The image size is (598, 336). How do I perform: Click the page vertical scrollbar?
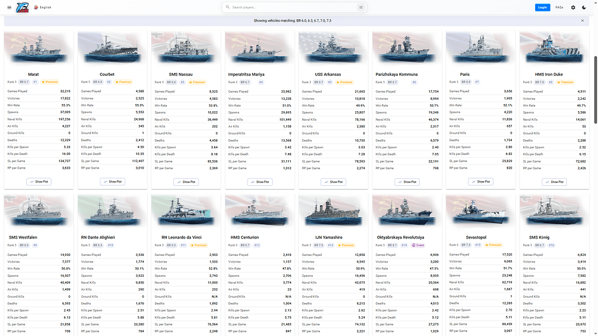[596, 90]
